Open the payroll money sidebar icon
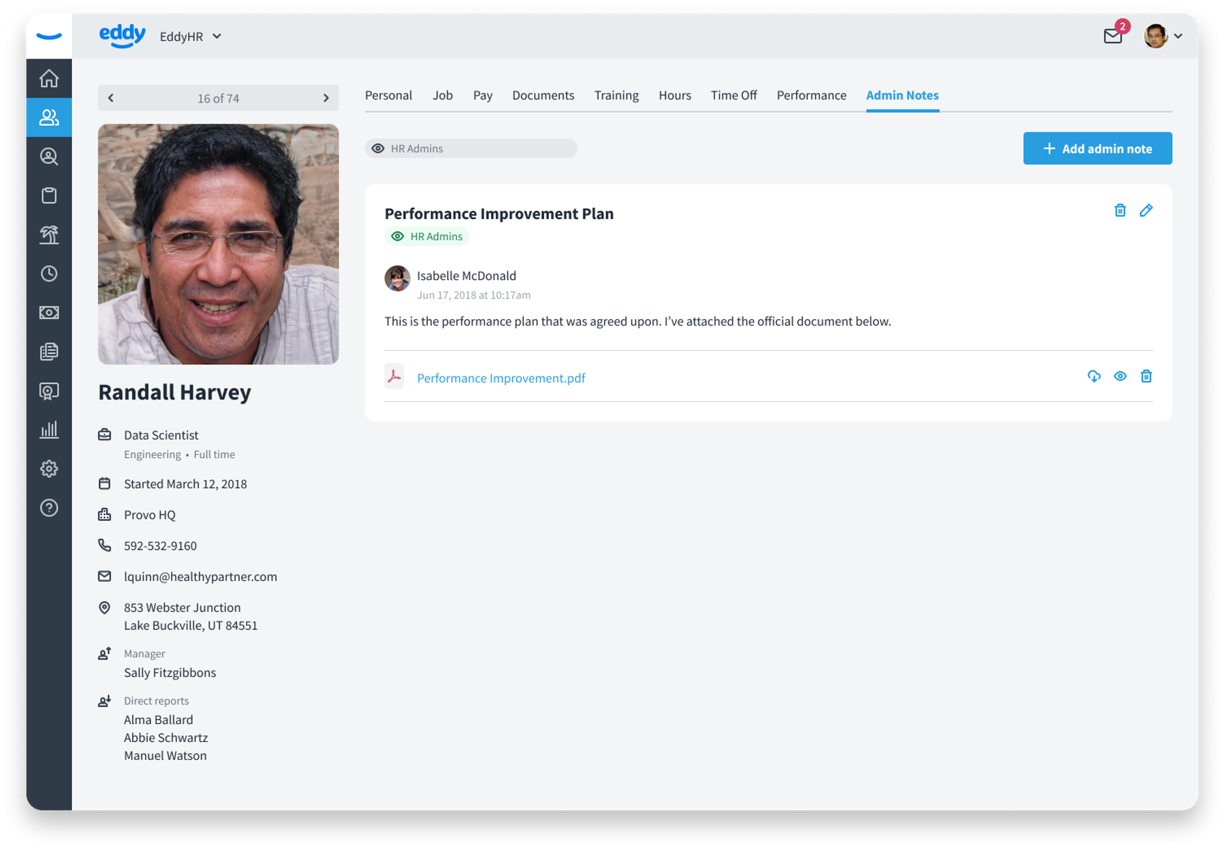Viewport: 1224px width, 849px height. (49, 313)
